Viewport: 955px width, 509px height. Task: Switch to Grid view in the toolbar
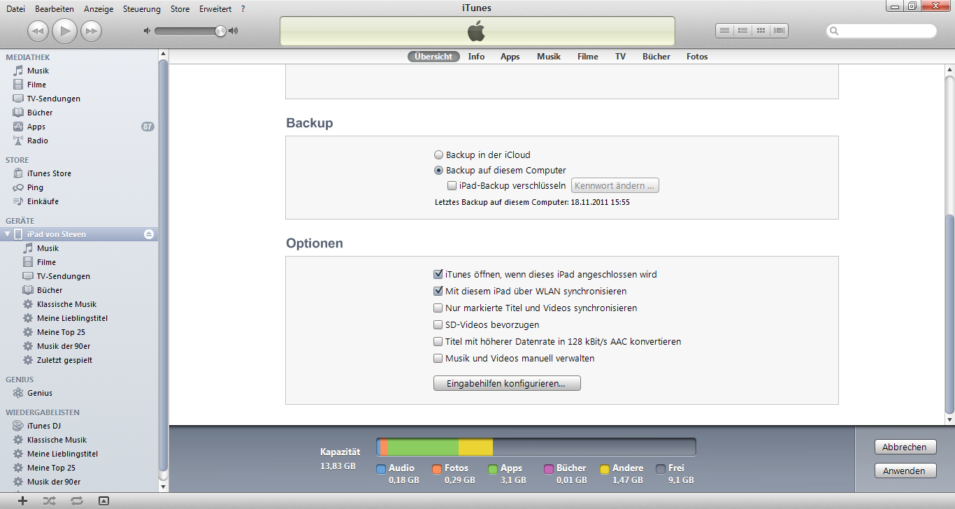[761, 30]
